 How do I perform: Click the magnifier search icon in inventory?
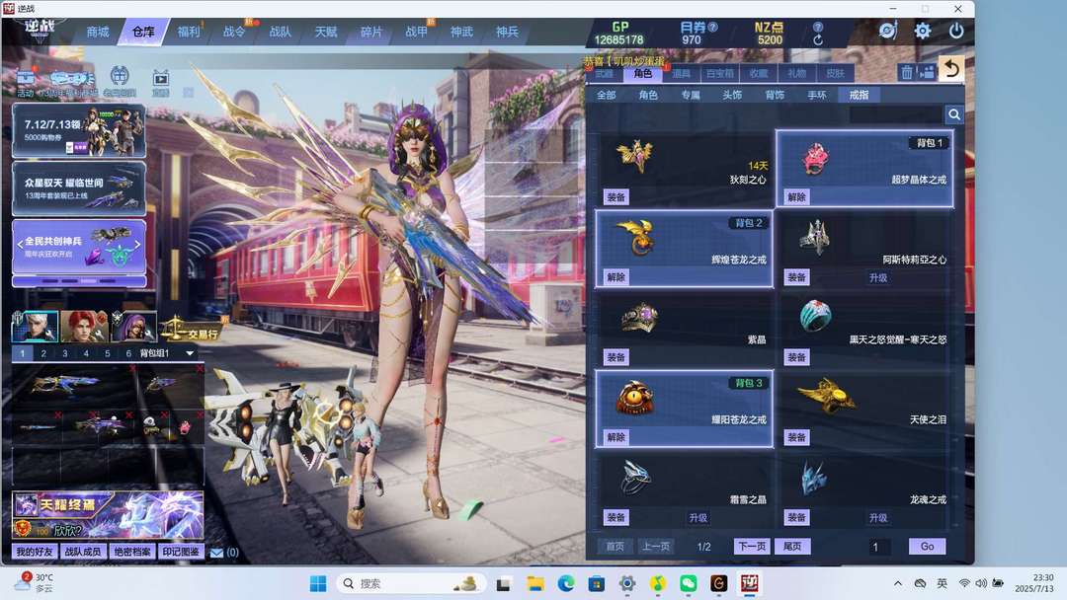click(954, 114)
